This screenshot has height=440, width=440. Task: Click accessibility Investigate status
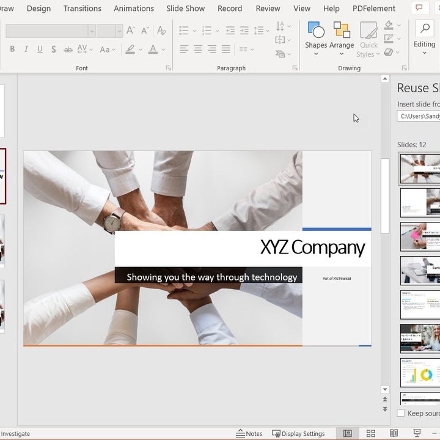[x=15, y=433]
